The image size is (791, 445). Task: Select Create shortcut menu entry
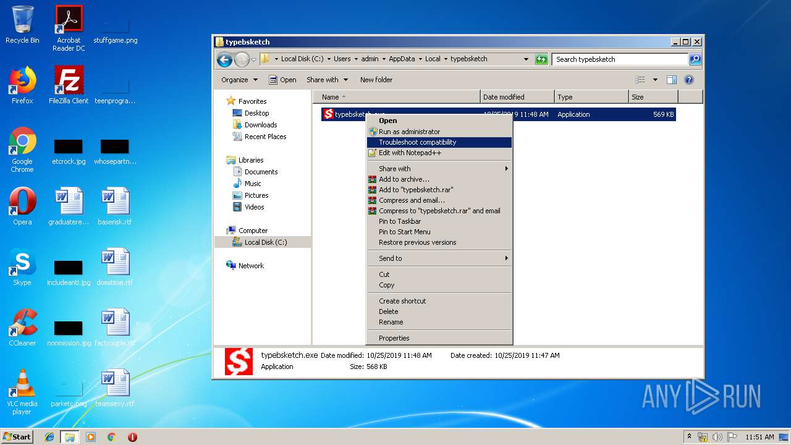[439, 301]
